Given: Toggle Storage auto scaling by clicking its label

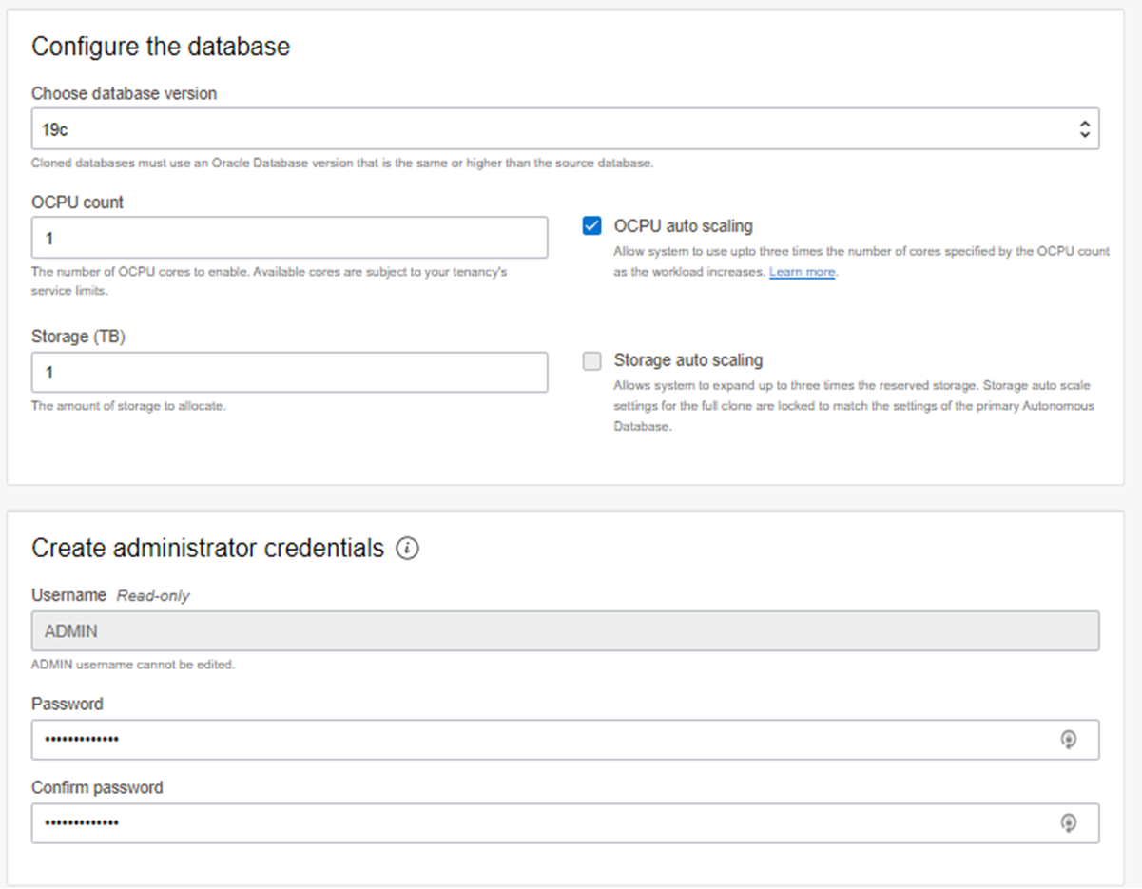Looking at the screenshot, I should tap(687, 360).
